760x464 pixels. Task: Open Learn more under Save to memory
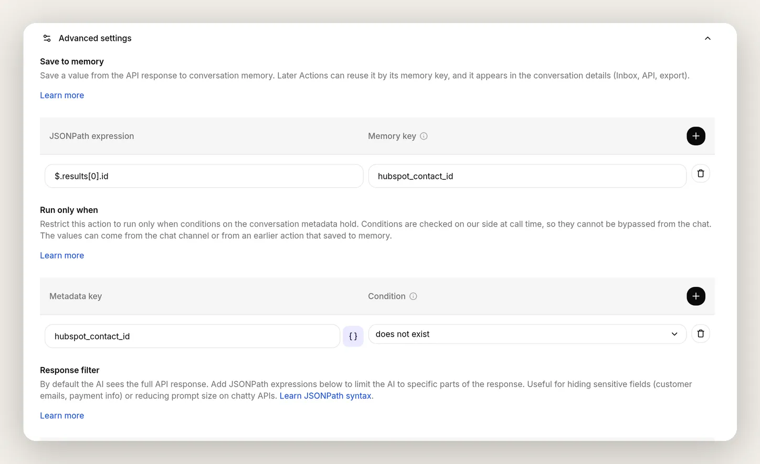pyautogui.click(x=62, y=95)
